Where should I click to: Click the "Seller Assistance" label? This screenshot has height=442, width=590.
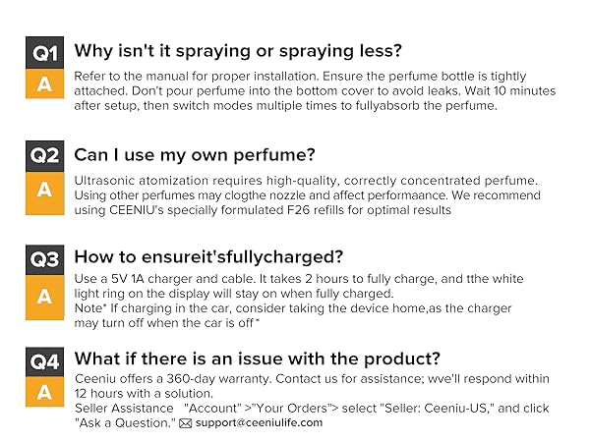click(x=121, y=409)
